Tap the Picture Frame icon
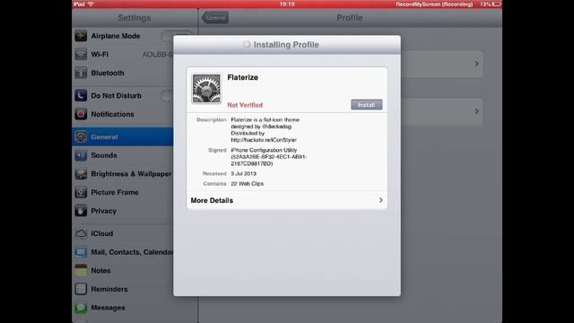Viewport: 574px width, 323px height. click(x=81, y=192)
